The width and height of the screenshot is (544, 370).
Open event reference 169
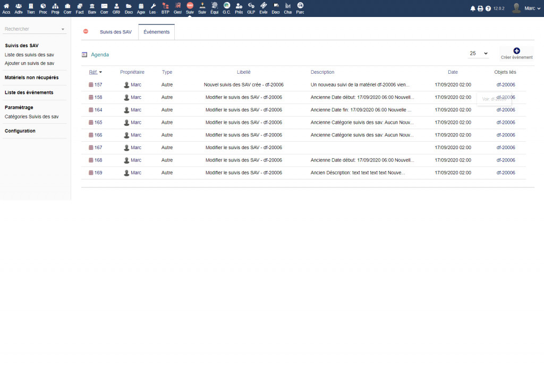click(98, 173)
